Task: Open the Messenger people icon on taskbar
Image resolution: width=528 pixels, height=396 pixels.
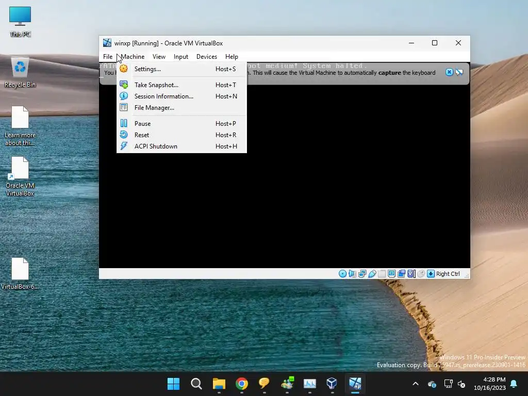Action: (x=287, y=384)
